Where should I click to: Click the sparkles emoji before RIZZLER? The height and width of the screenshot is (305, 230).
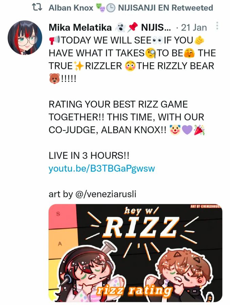click(x=79, y=66)
